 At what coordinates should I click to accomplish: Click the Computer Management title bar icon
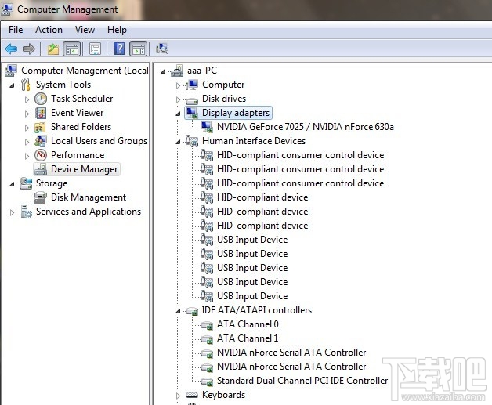[6, 9]
